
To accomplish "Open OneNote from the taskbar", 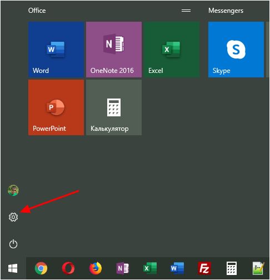I will (122, 268).
